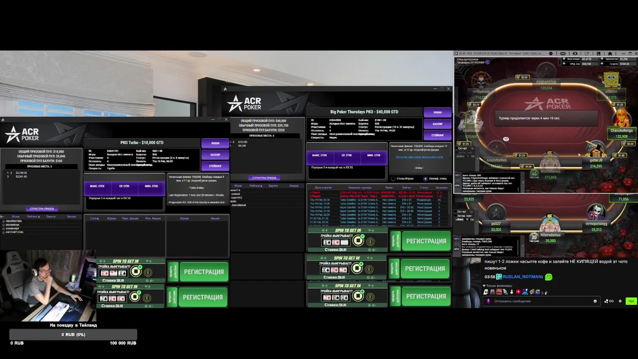Favorite player niko09061986 with its star icon

click(x=2, y=221)
